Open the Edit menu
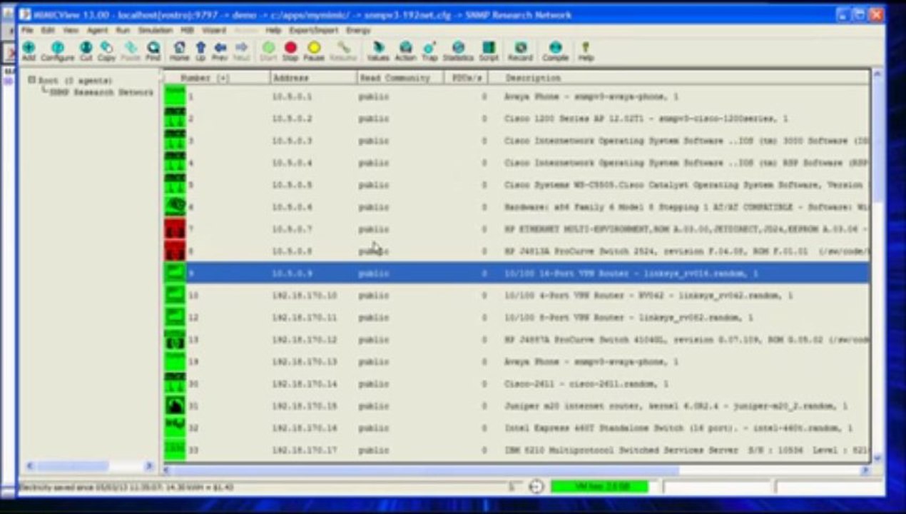This screenshot has height=514, width=906. pos(48,31)
